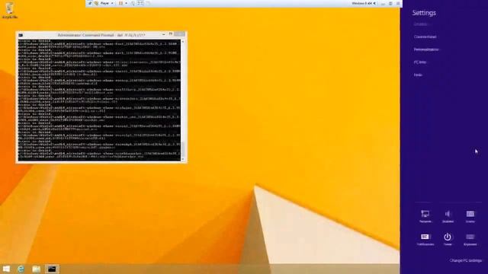
Task: Select Command Prompt taskbar button
Action: 52,269
